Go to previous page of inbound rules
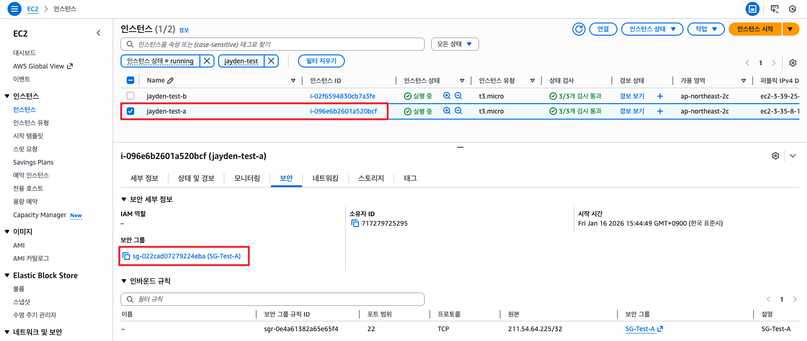807x341 pixels. point(769,299)
